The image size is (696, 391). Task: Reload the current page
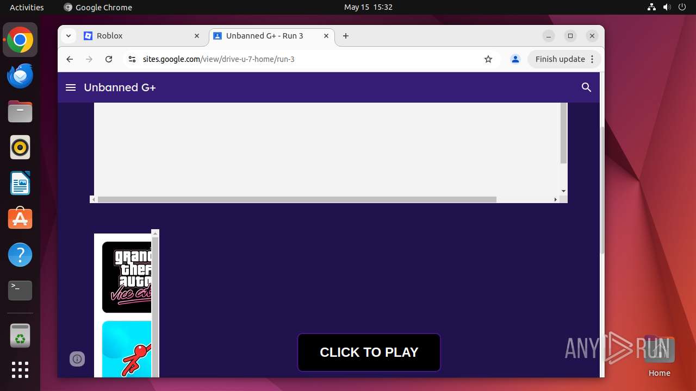(109, 59)
